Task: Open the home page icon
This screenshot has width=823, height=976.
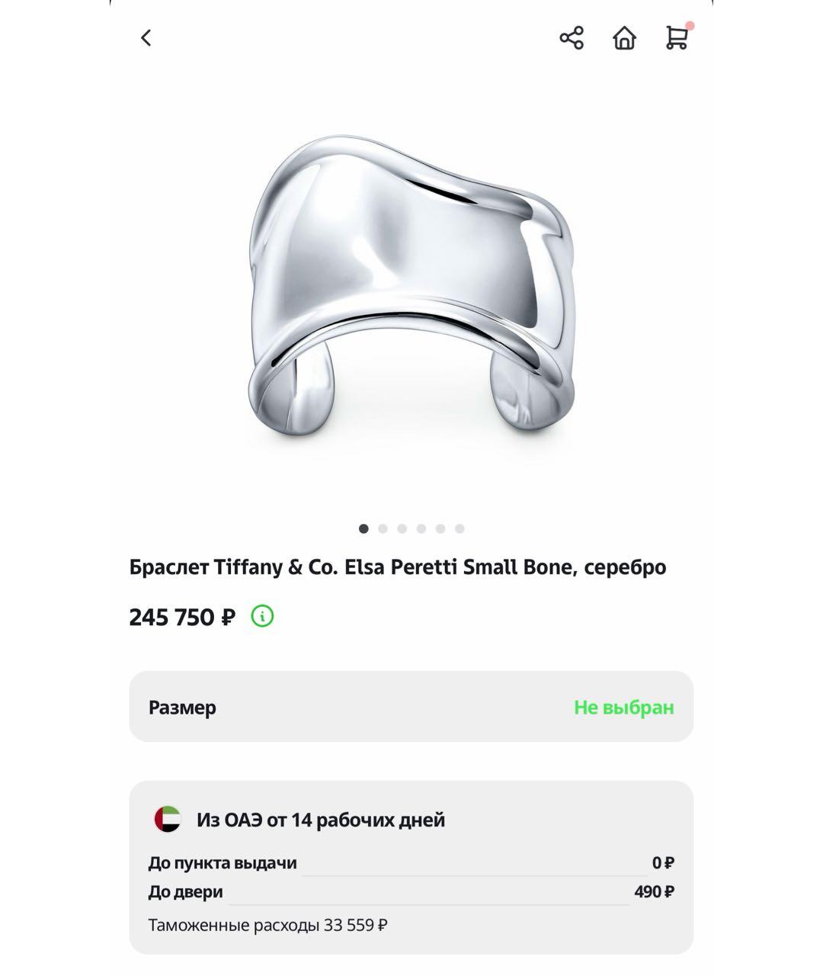Action: click(x=624, y=37)
